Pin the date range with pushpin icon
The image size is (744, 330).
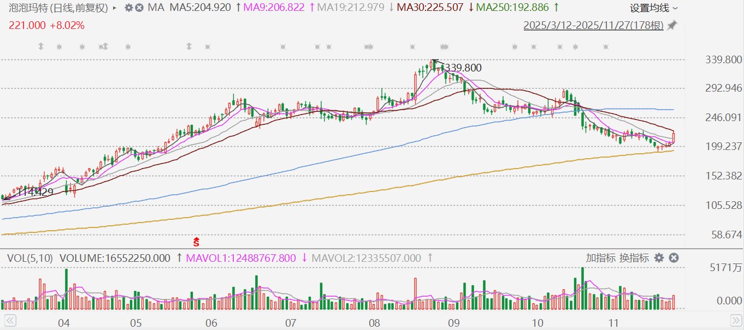pos(672,26)
